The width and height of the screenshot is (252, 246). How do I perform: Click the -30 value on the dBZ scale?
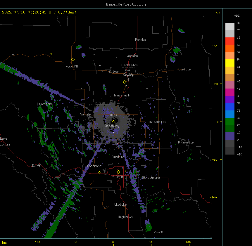pyautogui.click(x=239, y=154)
